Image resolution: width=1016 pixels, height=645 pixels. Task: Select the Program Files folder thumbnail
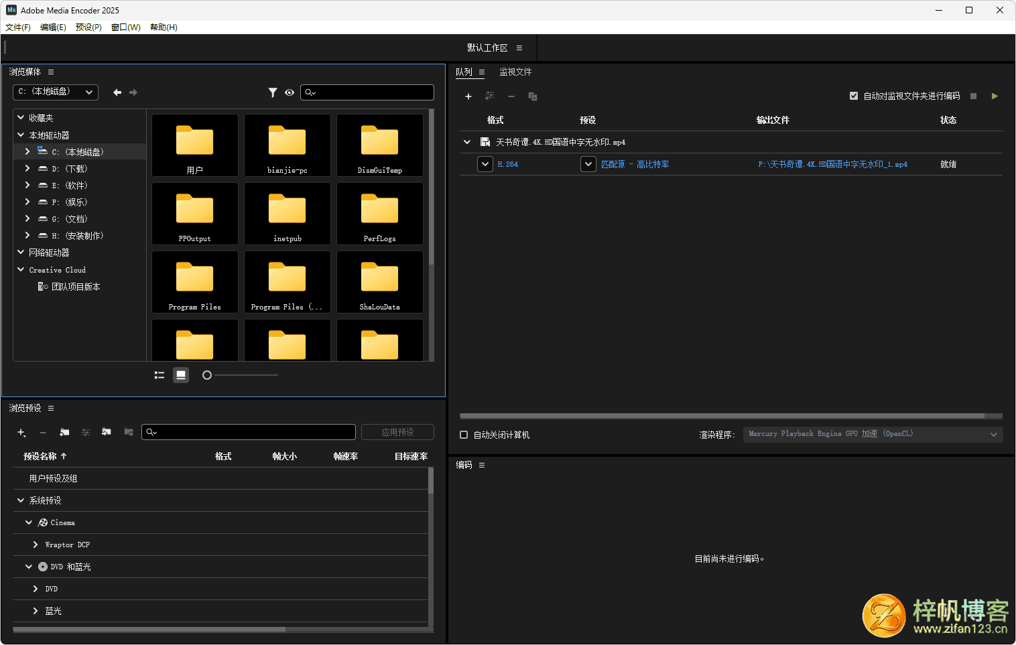click(195, 282)
